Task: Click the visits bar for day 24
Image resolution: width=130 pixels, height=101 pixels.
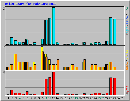Action: point(94,67)
